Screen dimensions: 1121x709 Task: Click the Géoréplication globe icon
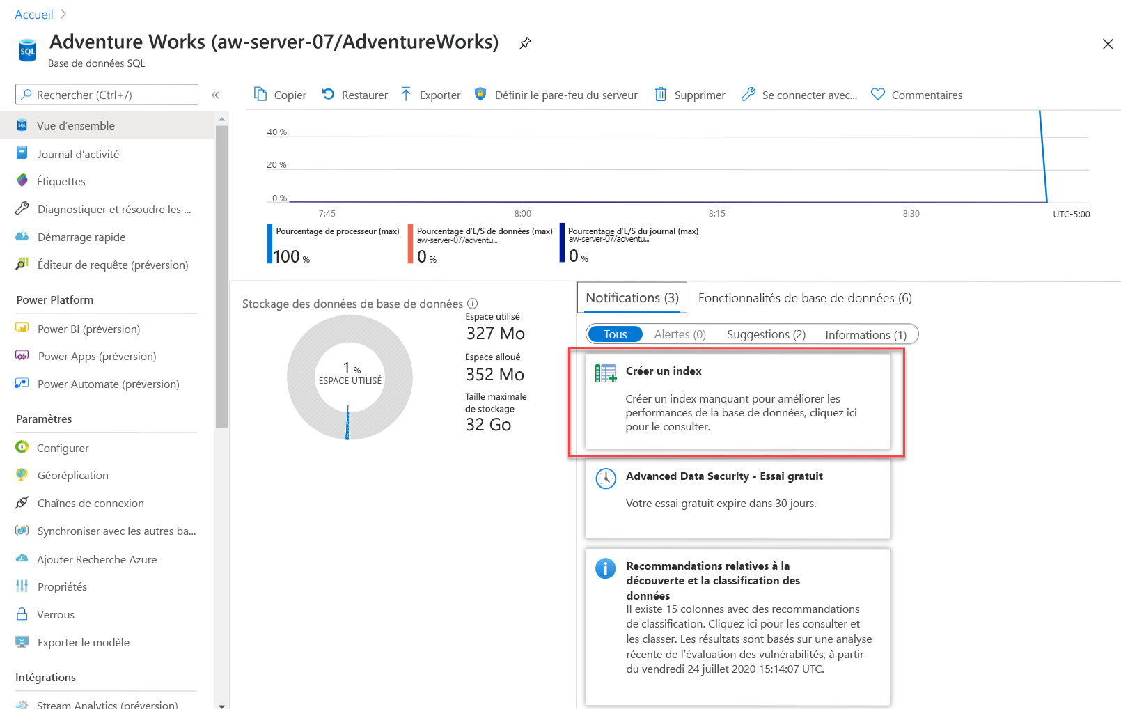point(22,475)
